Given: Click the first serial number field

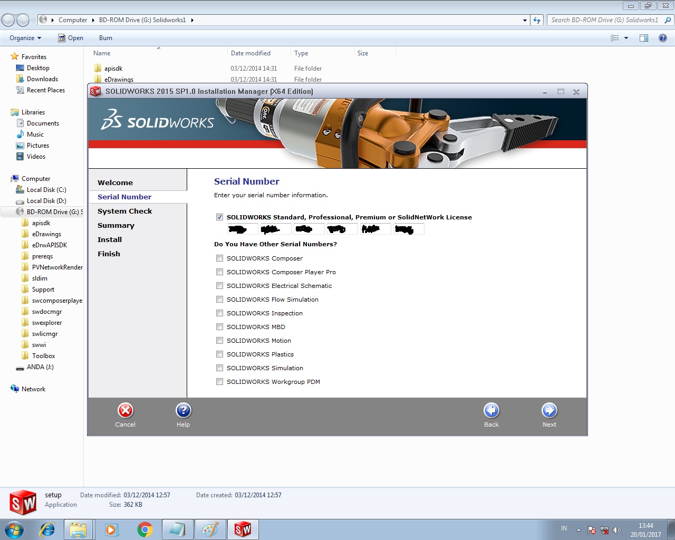Looking at the screenshot, I should [x=243, y=229].
